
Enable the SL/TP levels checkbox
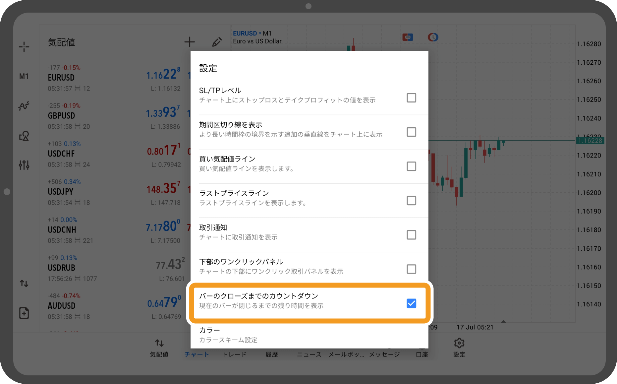click(411, 98)
